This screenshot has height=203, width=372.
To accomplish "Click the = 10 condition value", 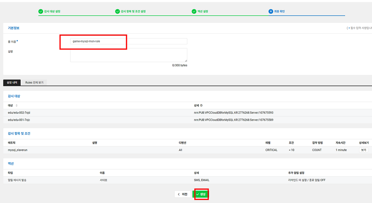I will coord(291,150).
